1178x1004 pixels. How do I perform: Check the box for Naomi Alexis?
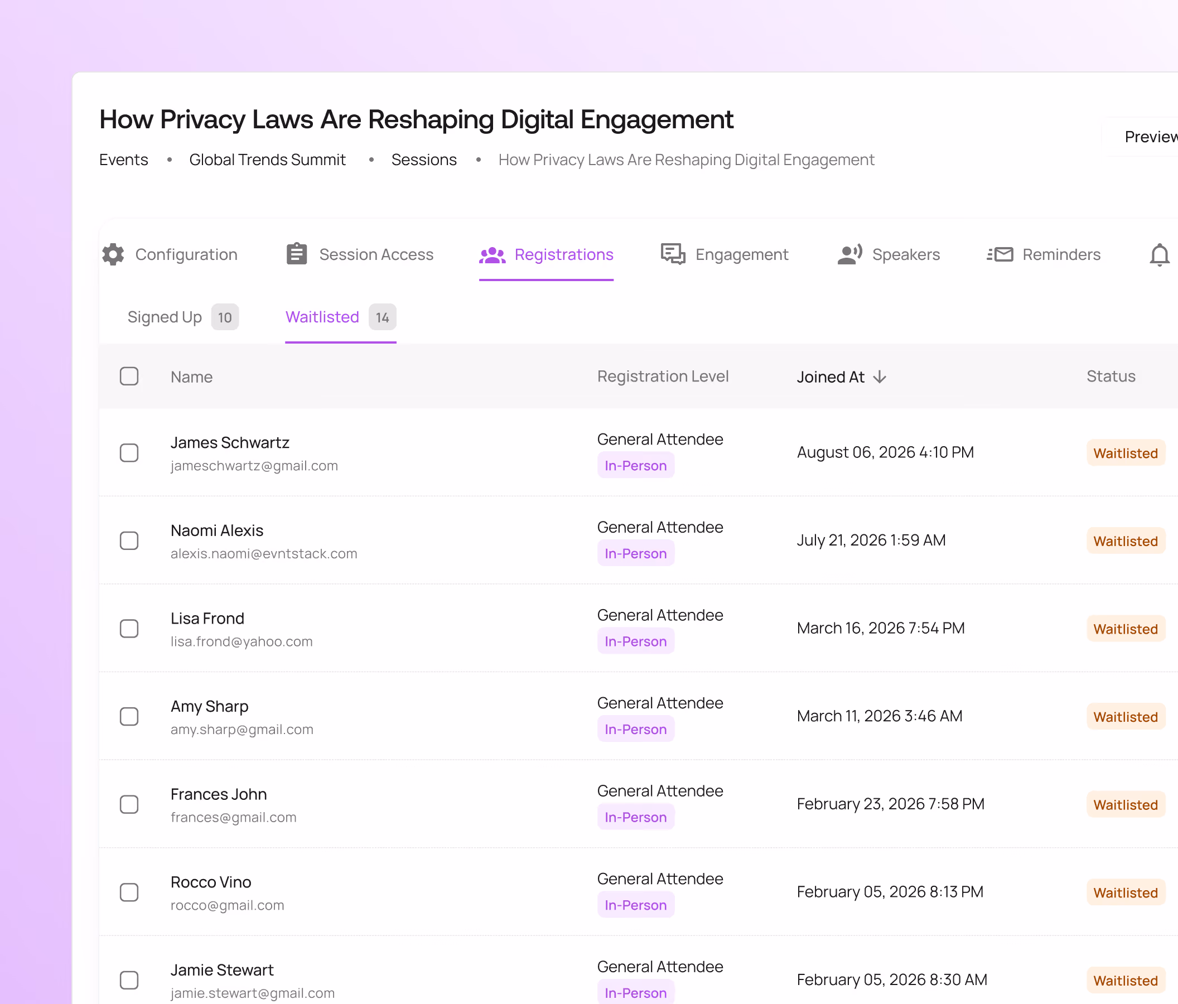[129, 540]
